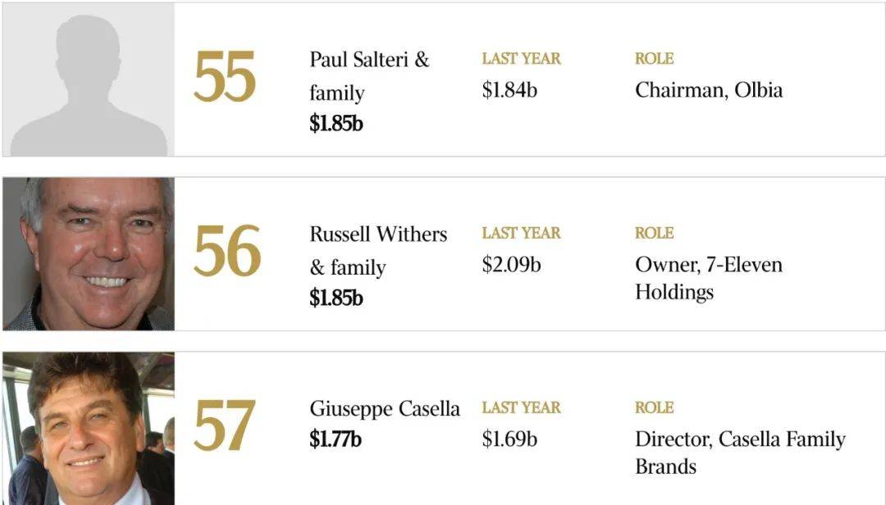Click the $1.84b last year value
The height and width of the screenshot is (505, 886).
509,90
